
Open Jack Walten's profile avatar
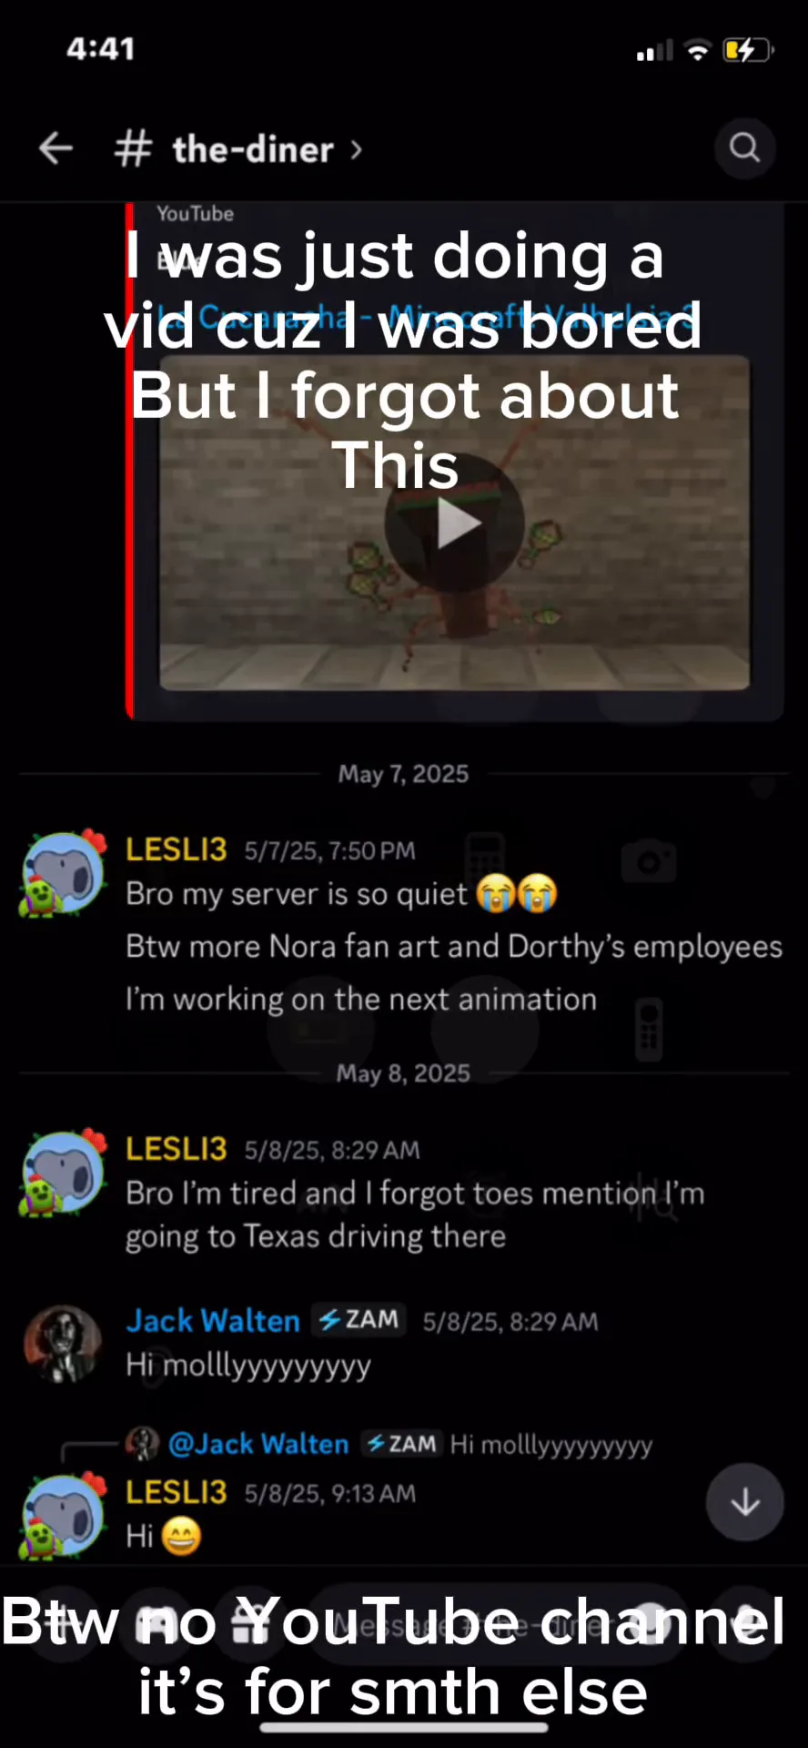point(62,1344)
